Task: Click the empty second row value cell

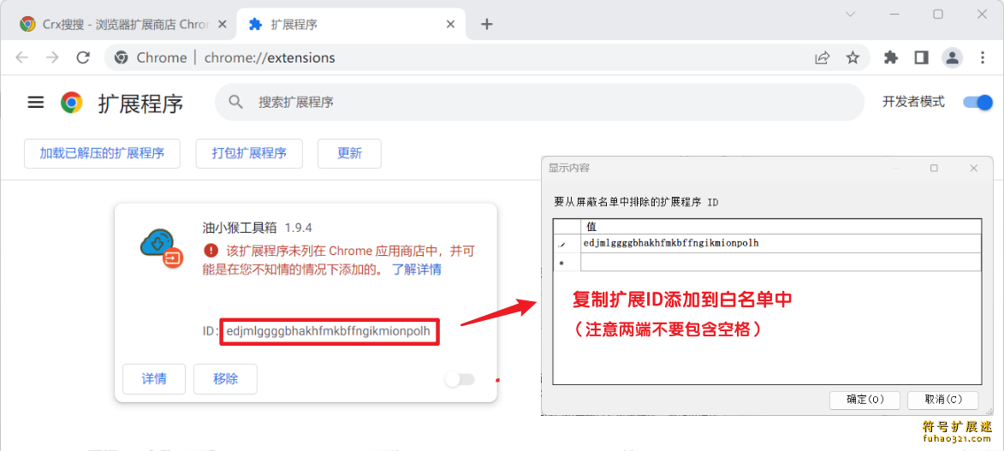Action: tap(781, 262)
